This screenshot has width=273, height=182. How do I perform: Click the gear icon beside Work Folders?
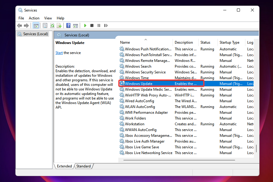(x=122, y=118)
